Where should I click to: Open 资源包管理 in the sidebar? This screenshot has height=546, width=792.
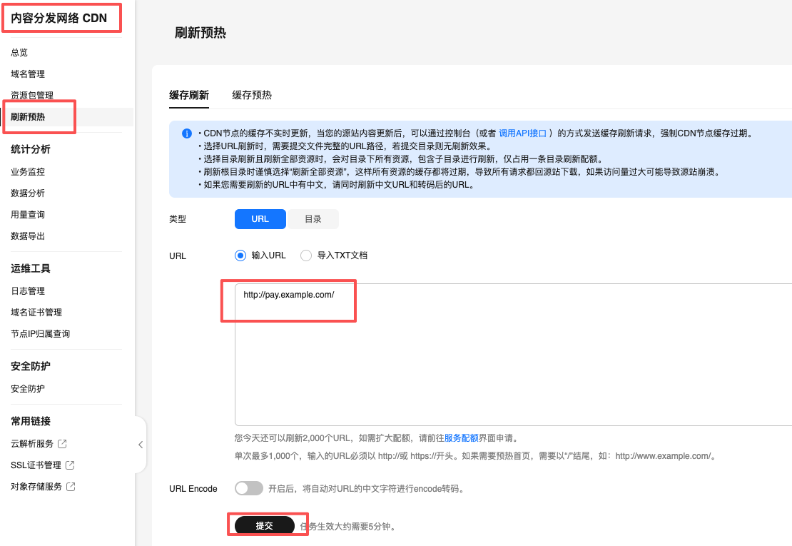point(32,96)
